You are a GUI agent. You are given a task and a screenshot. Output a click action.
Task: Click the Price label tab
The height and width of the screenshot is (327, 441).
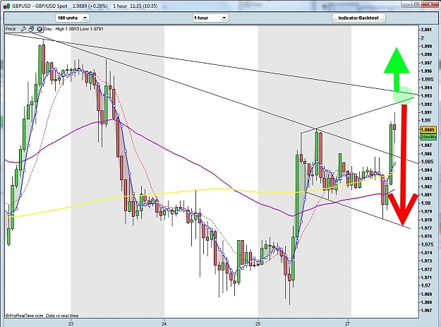pos(11,29)
